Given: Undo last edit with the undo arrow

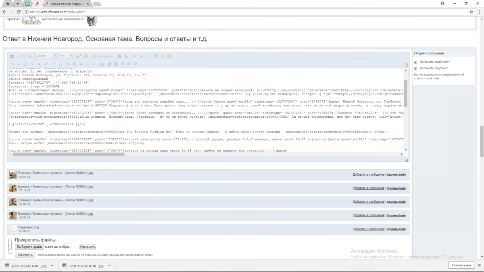Looking at the screenshot, I should [135, 56].
